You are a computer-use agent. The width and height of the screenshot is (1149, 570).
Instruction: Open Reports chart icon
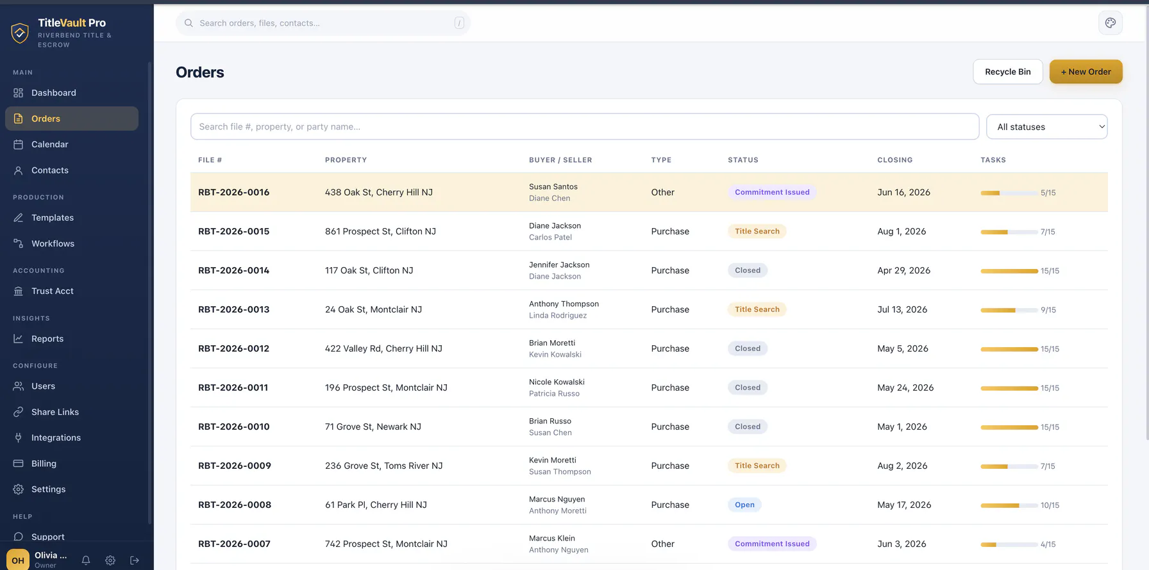coord(19,339)
